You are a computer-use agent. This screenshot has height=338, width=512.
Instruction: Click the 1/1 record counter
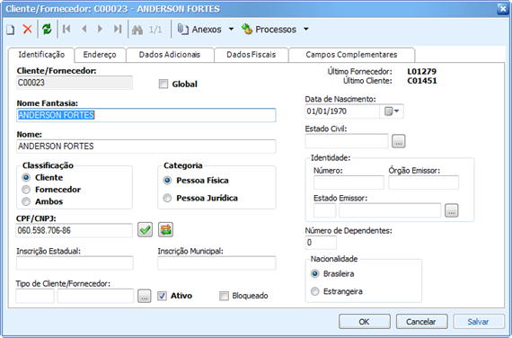pyautogui.click(x=155, y=30)
